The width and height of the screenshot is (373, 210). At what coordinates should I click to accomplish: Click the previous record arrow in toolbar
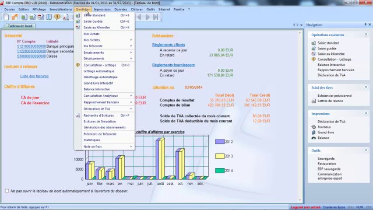tap(139, 17)
